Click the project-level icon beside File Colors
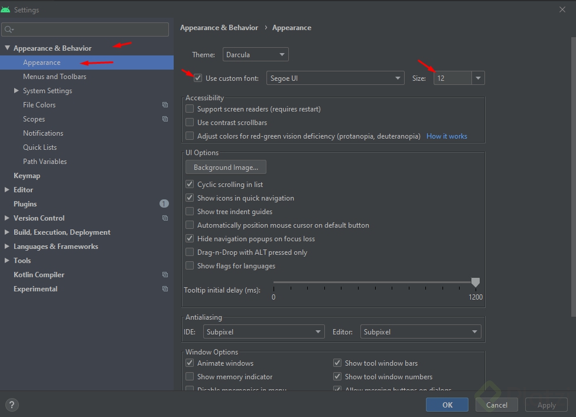 click(x=165, y=105)
